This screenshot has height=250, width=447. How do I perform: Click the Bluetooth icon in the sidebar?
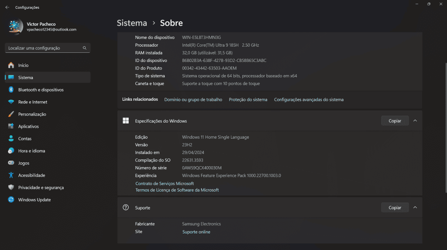coord(11,89)
